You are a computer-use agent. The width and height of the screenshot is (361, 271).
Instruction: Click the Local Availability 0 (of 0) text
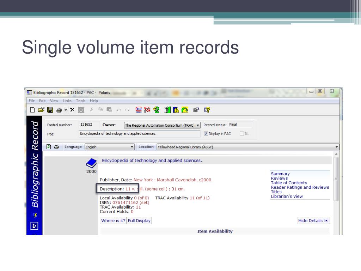click(124, 198)
